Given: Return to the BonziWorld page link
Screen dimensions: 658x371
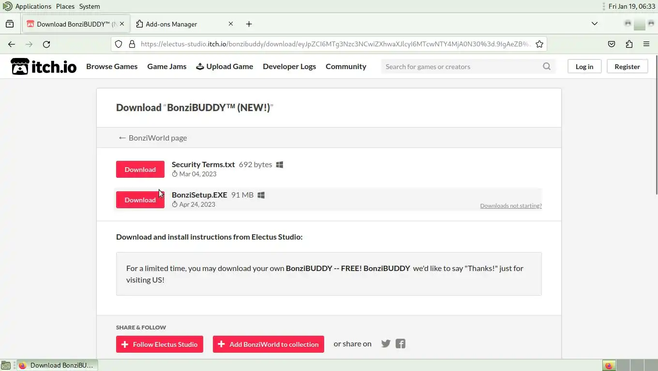Looking at the screenshot, I should (153, 138).
